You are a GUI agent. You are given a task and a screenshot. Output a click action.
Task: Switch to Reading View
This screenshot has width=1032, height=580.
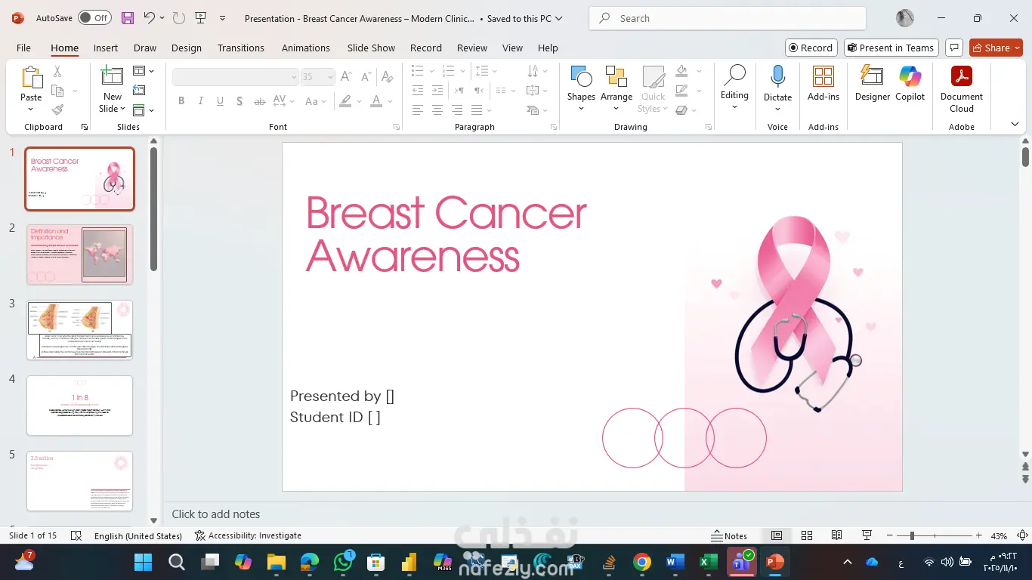(x=837, y=535)
